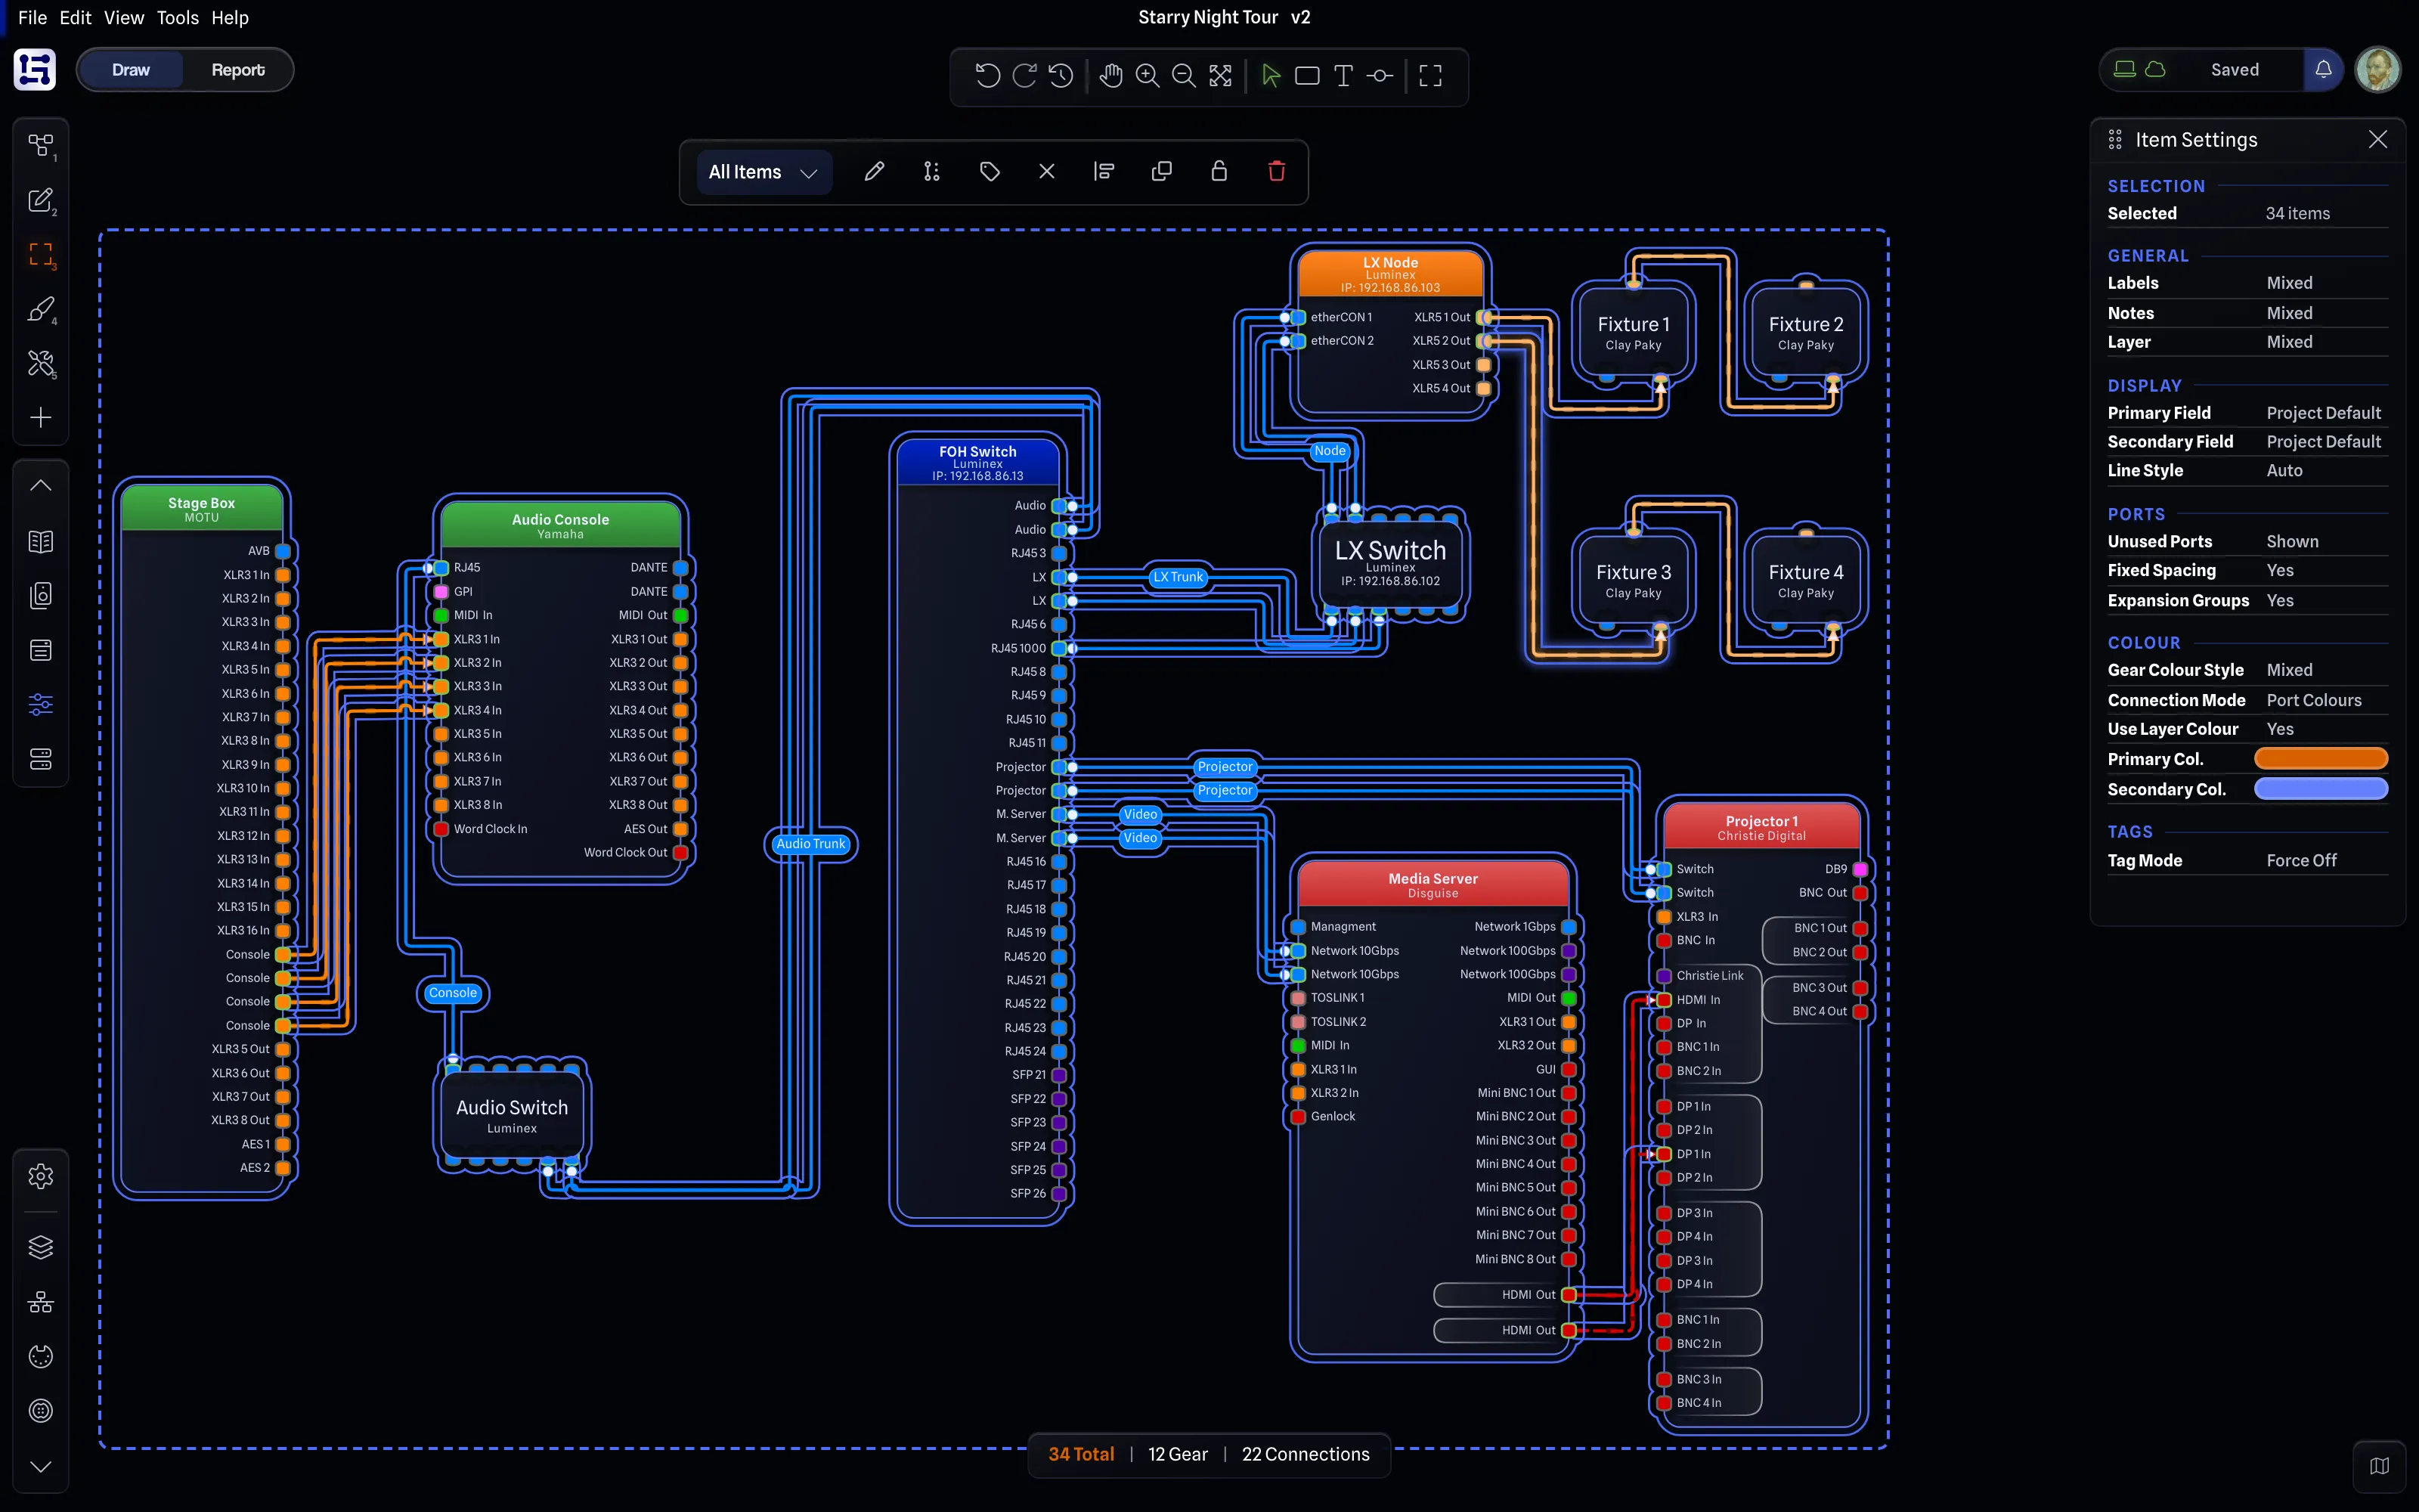This screenshot has height=1512, width=2419.
Task: Click the Audio Trunk connection label
Action: (810, 843)
